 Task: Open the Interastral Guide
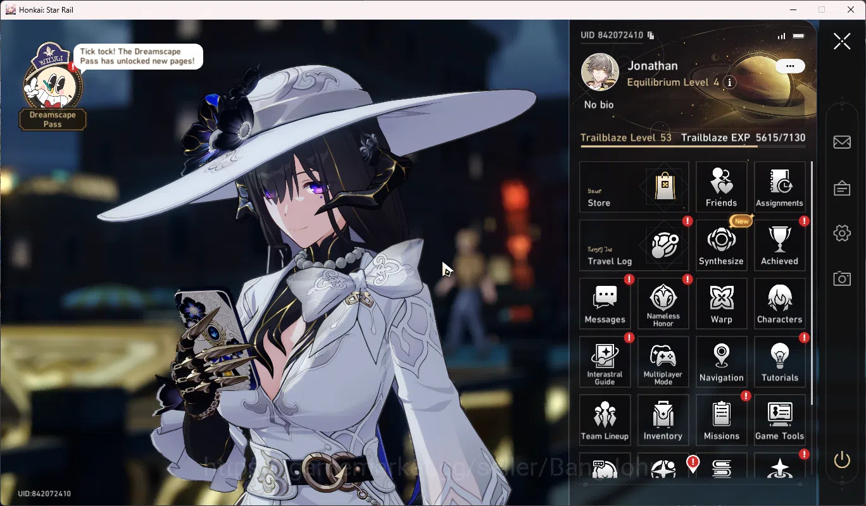[605, 362]
